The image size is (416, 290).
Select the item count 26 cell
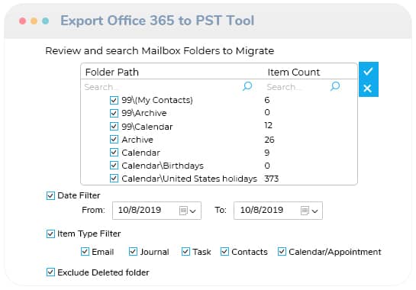269,140
